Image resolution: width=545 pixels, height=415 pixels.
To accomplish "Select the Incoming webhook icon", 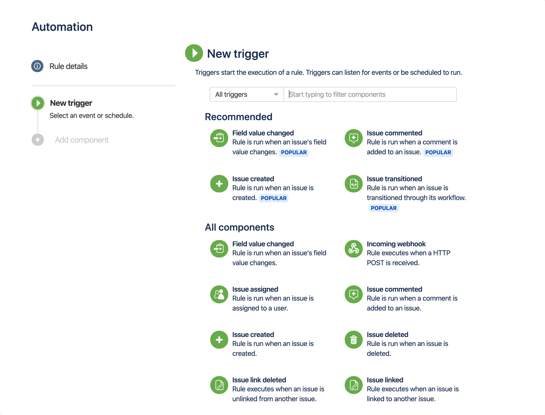I will [353, 249].
